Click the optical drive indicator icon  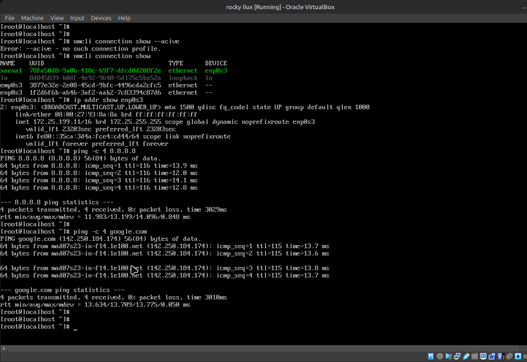[440, 356]
